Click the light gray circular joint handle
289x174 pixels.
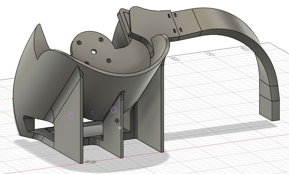pos(119,128)
